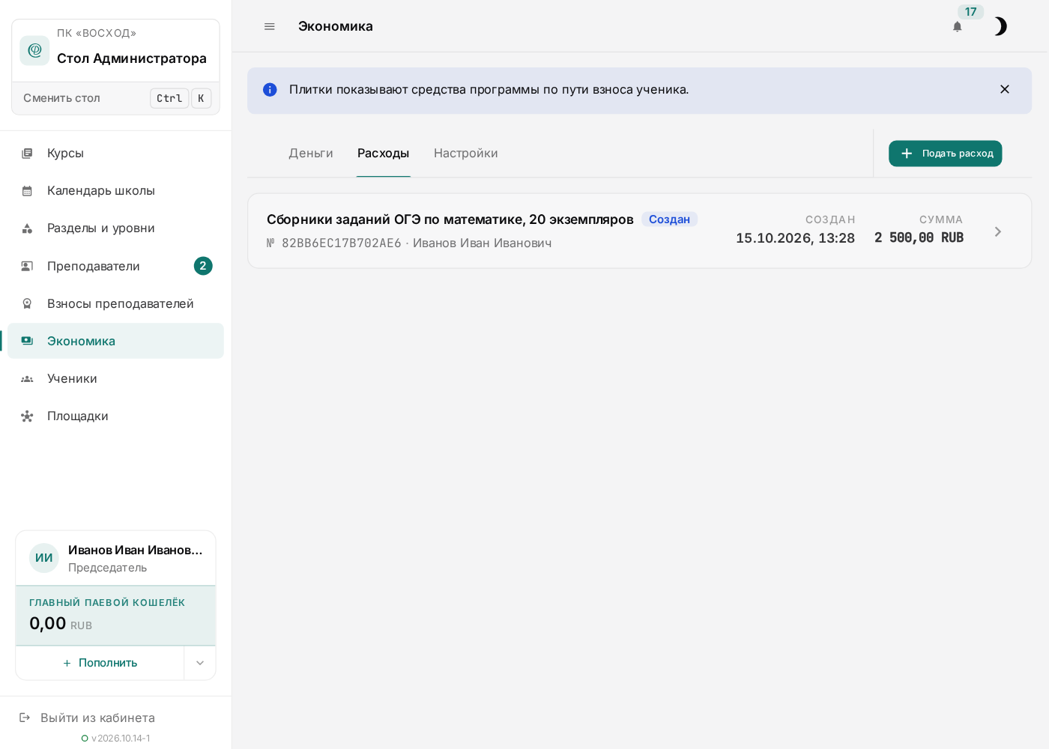Click the Сменить стол button
1049x749 pixels.
[x=116, y=98]
